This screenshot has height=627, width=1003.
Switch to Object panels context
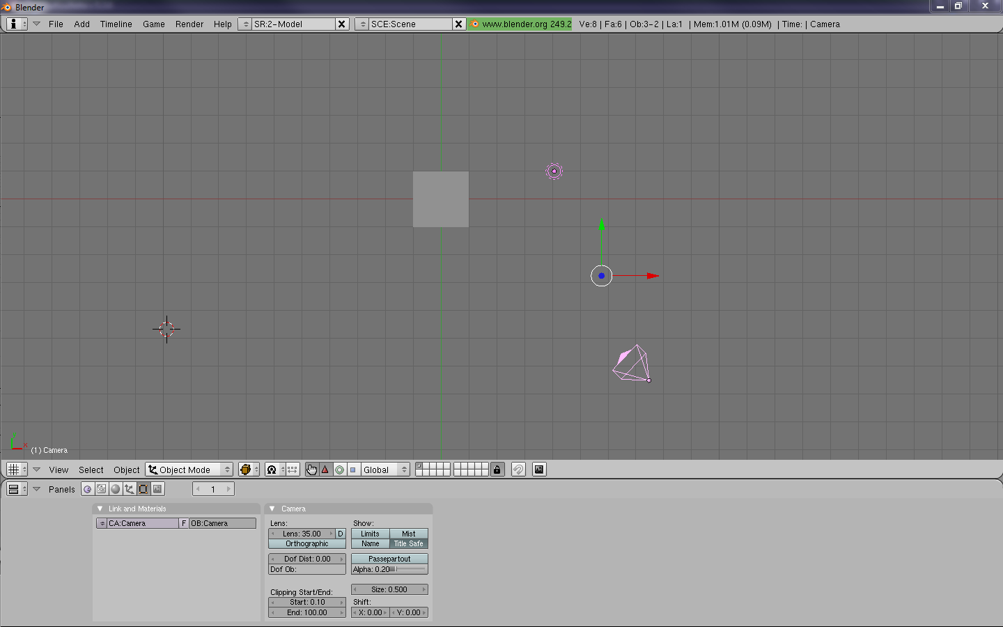coord(130,489)
